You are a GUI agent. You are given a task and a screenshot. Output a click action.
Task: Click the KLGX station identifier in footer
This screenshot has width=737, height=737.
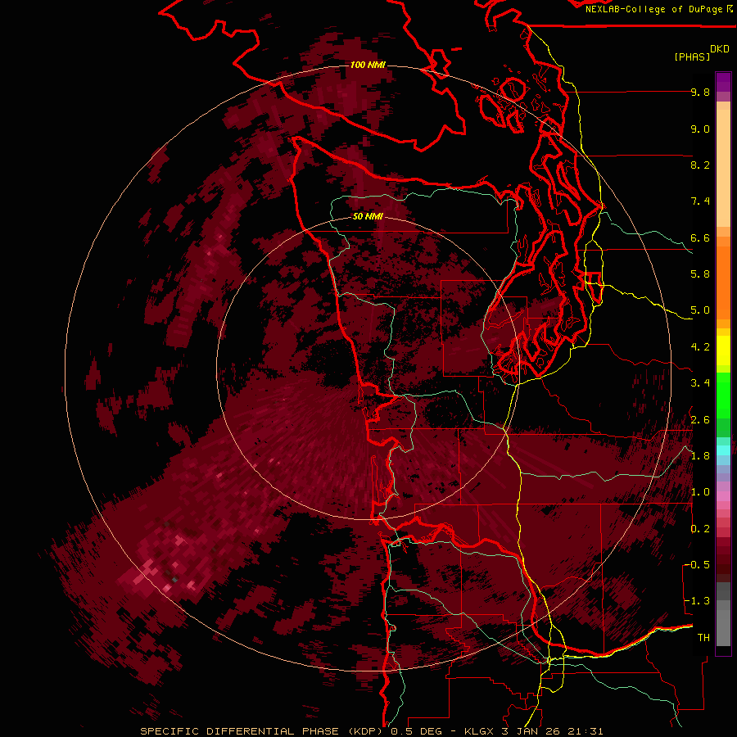(478, 731)
